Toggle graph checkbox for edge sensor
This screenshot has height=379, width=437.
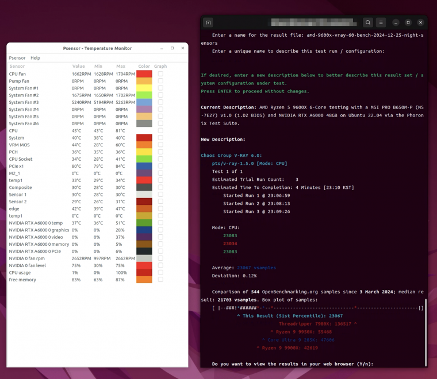160,208
